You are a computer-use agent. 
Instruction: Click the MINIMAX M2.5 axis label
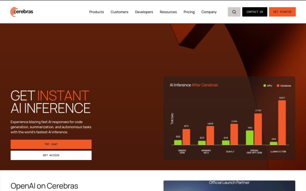[206, 151]
